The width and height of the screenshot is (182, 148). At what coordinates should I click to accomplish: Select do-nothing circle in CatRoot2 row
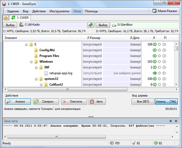[x=159, y=84]
